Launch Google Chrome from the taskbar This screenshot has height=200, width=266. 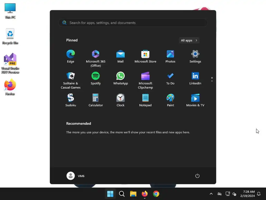click(x=156, y=194)
